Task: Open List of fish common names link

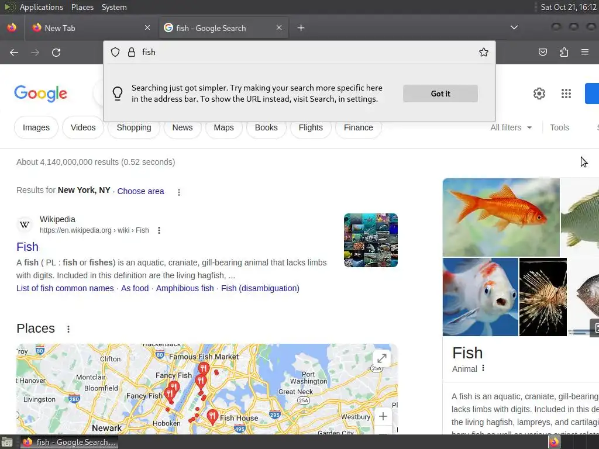Action: coord(65,288)
